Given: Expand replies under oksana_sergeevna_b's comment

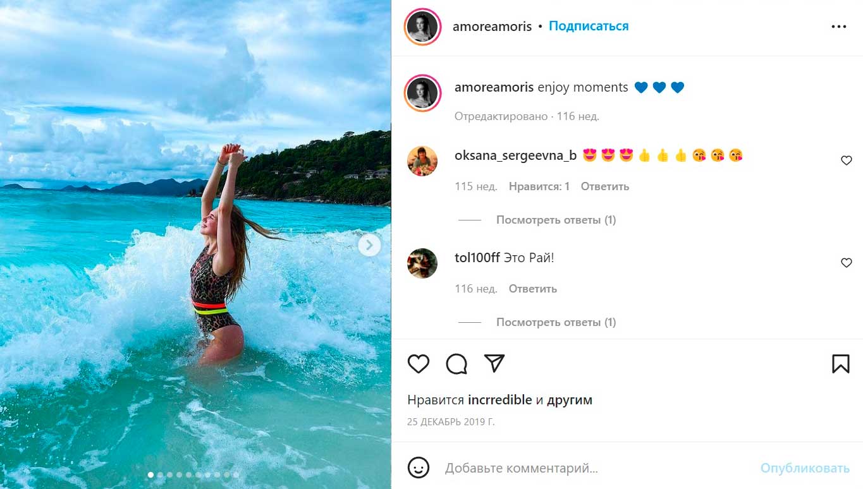Looking at the screenshot, I should tap(556, 220).
